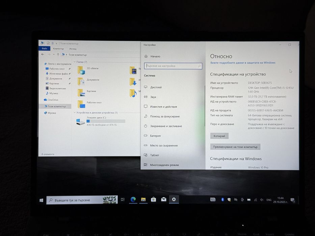
Task: Click the magnifier in Settings search
Action: 199,66
